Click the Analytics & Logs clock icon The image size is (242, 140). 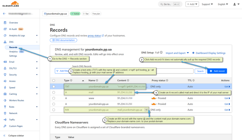(x=5, y=36)
